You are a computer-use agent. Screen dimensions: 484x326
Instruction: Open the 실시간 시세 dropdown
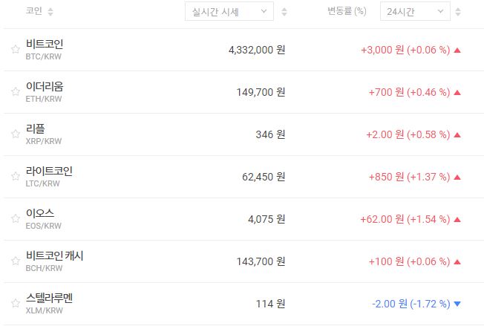[x=229, y=12]
